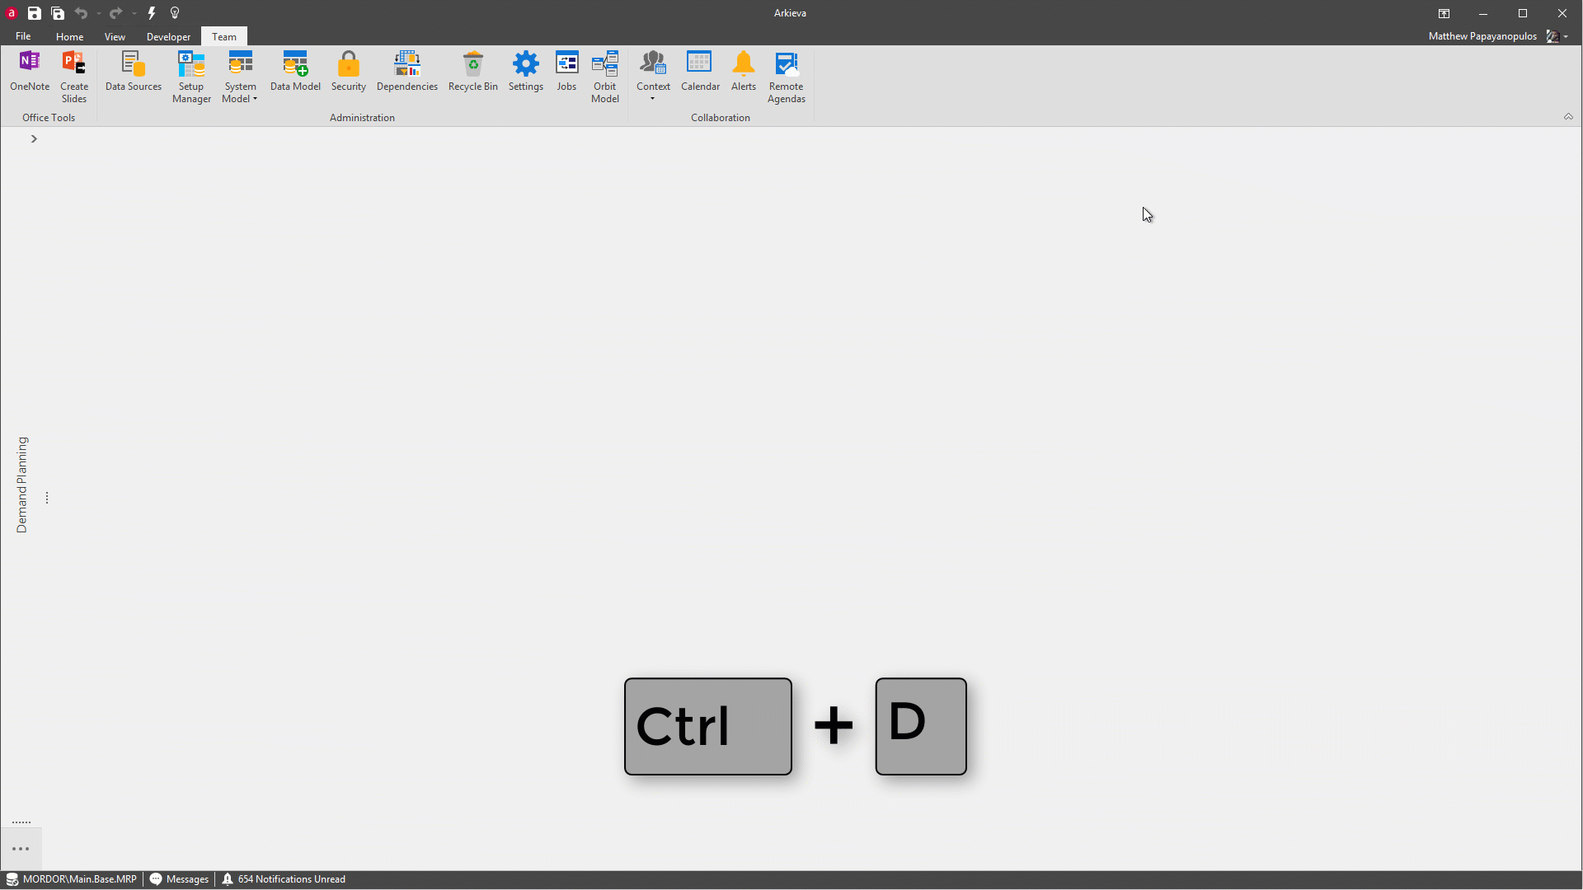This screenshot has height=890, width=1583.
Task: Open the Calendar
Action: tap(700, 71)
